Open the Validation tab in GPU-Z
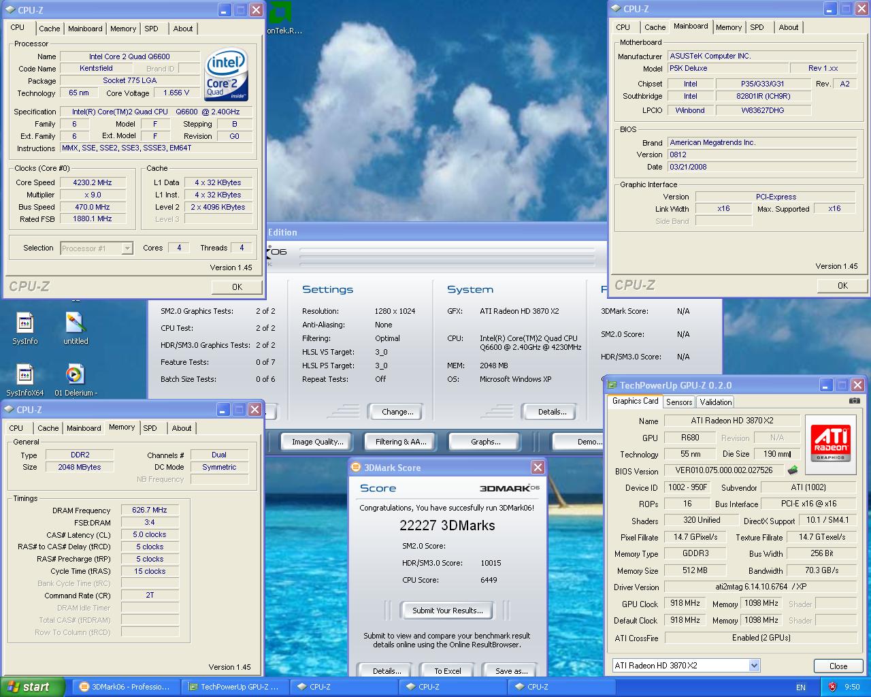Image resolution: width=871 pixels, height=697 pixels. click(716, 402)
